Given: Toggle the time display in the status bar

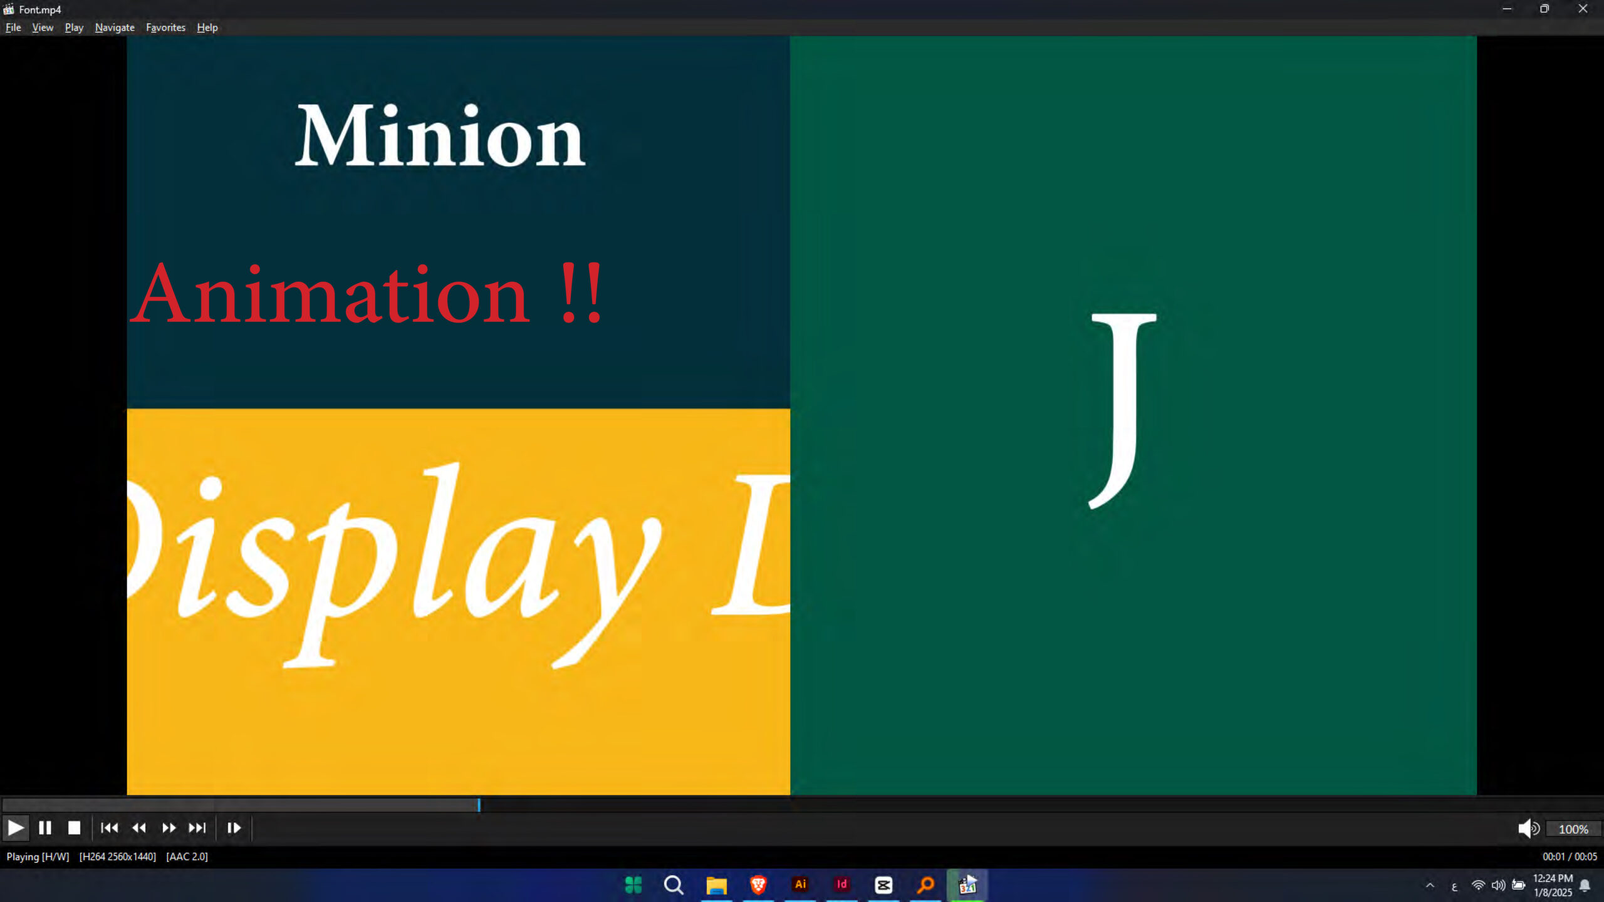Looking at the screenshot, I should click(1569, 856).
